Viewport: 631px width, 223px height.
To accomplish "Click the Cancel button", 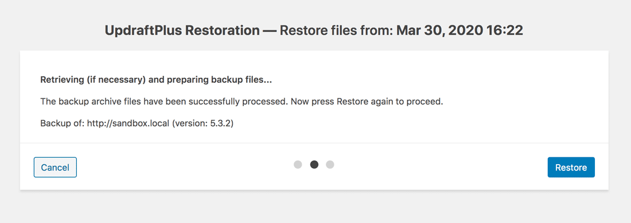I will [55, 167].
